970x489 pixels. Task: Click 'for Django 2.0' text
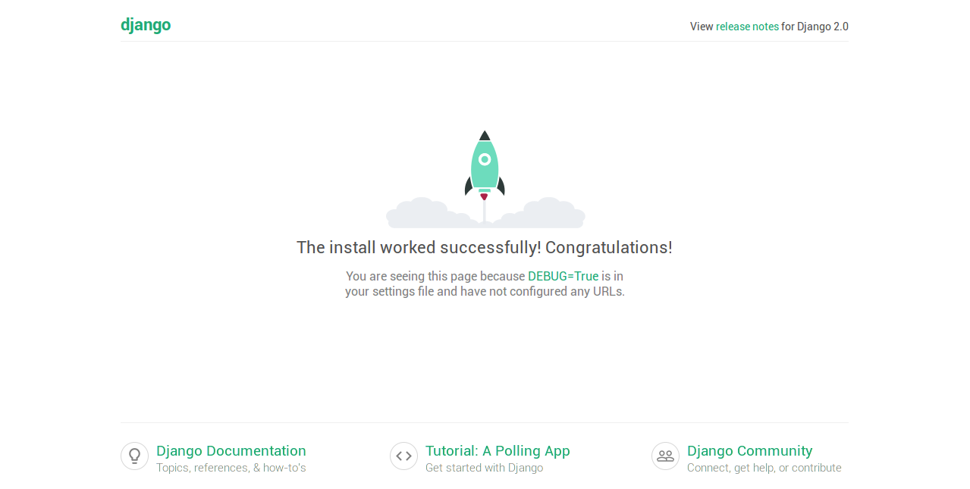pos(815,27)
